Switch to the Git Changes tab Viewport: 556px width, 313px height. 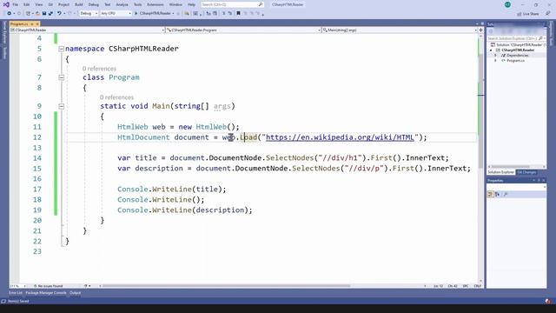coord(526,172)
